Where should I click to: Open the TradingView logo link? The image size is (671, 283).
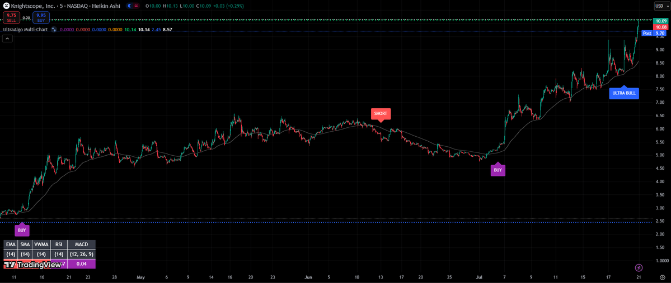click(34, 265)
